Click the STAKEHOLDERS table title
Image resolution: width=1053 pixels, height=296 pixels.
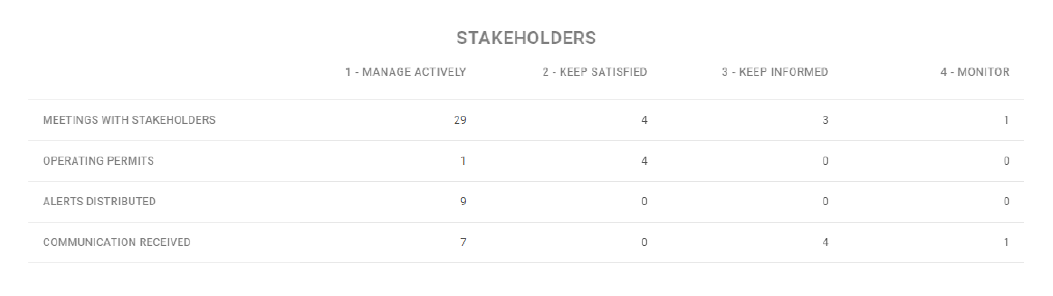coord(526,38)
